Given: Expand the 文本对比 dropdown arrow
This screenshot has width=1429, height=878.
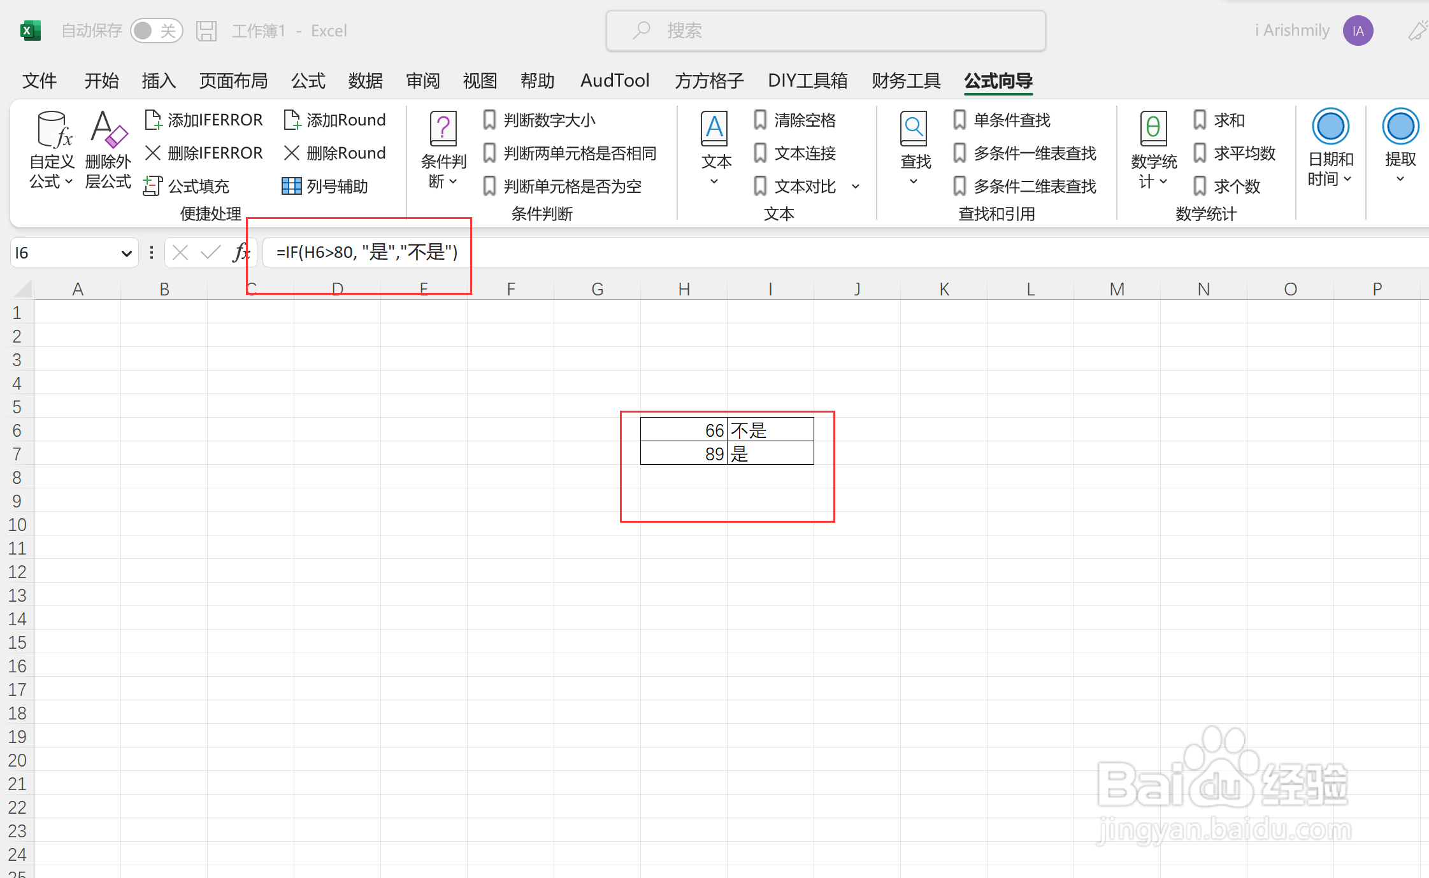Looking at the screenshot, I should (856, 187).
